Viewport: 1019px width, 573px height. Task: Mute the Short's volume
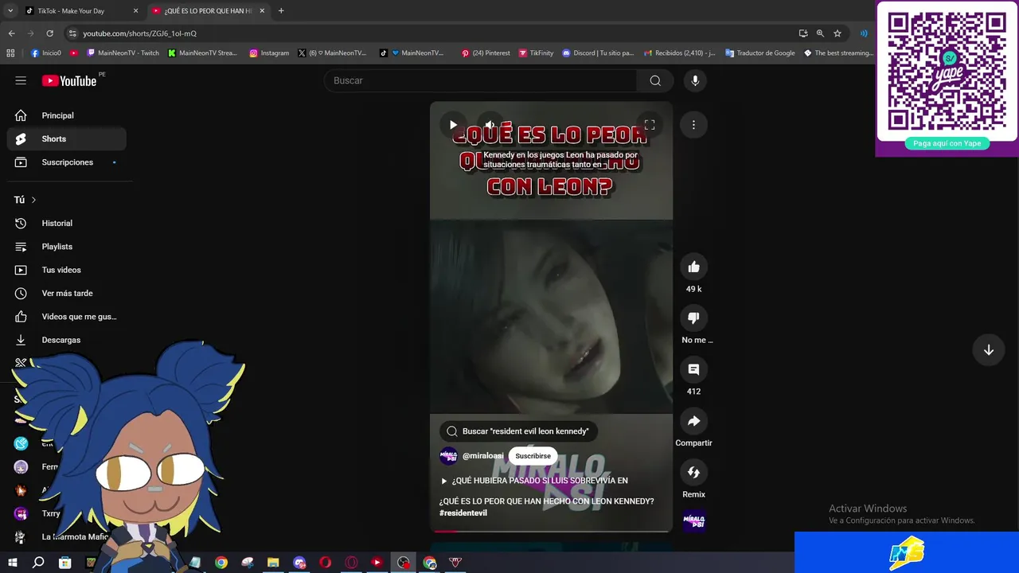coord(490,125)
